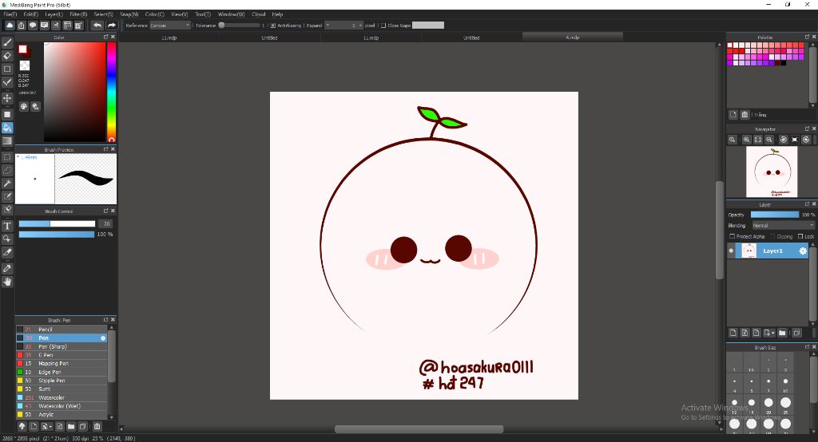Delete brush with trash icon
This screenshot has width=818, height=442.
(97, 426)
